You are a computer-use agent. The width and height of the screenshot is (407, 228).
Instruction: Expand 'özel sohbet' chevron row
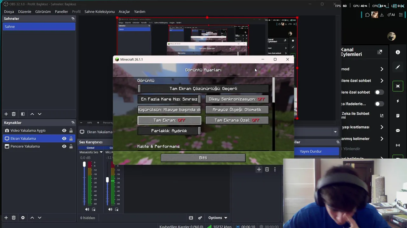[x=382, y=81]
